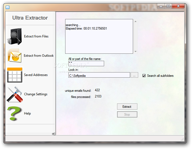Click the Look in path field

click(99, 75)
